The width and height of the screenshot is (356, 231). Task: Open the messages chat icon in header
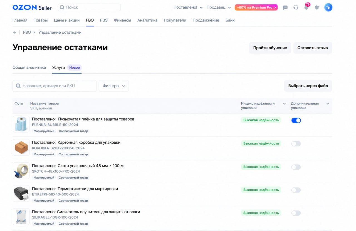(x=285, y=8)
